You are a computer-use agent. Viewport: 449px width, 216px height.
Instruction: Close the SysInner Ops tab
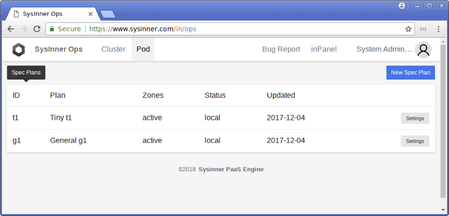90,13
